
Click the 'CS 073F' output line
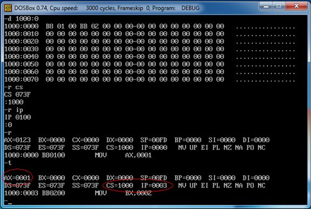(17, 94)
